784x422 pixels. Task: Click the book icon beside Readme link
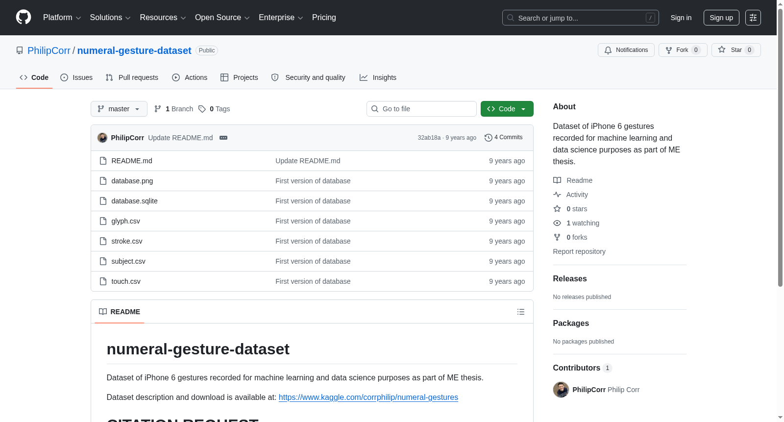557,180
